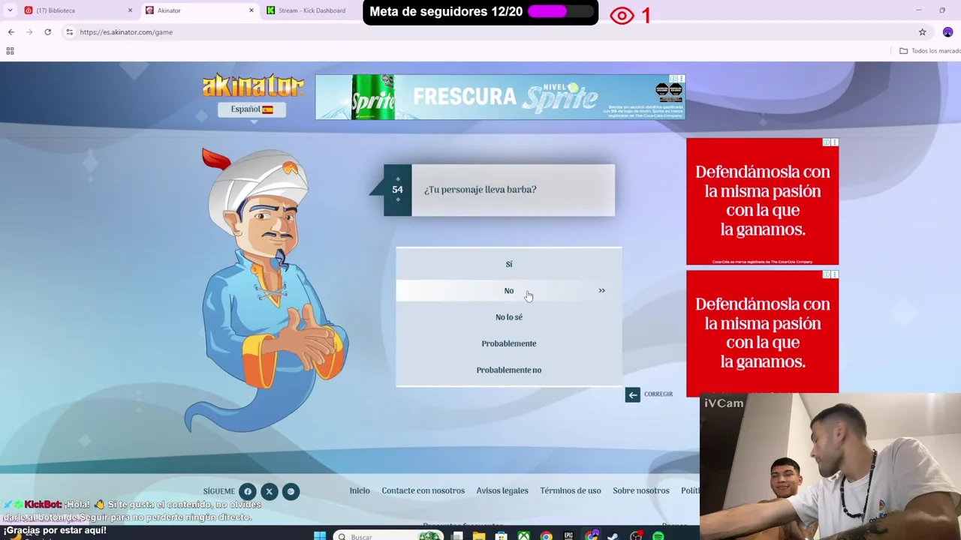Click the question number 54 badge
This screenshot has height=540, width=961.
[x=397, y=190]
